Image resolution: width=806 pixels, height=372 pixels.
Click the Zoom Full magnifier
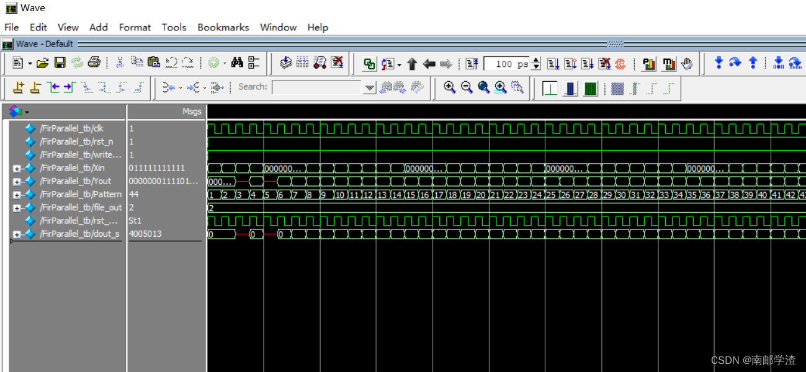(483, 87)
